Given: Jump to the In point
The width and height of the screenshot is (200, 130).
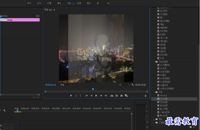Looking at the screenshot, I should [87, 96].
